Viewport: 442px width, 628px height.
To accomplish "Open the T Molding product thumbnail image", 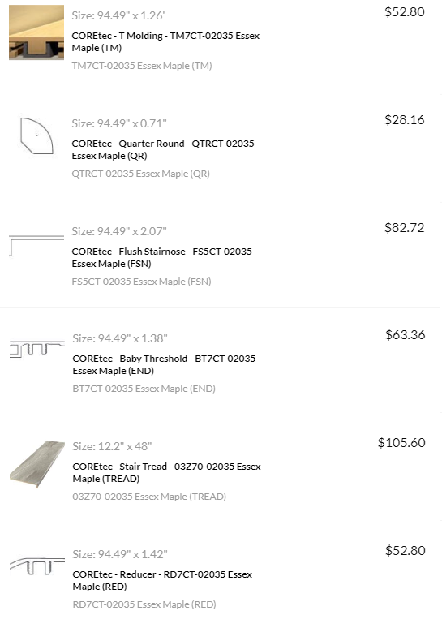I will pyautogui.click(x=36, y=32).
